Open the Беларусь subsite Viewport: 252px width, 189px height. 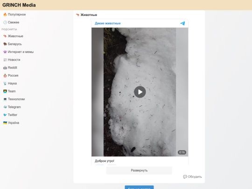pos(14,44)
